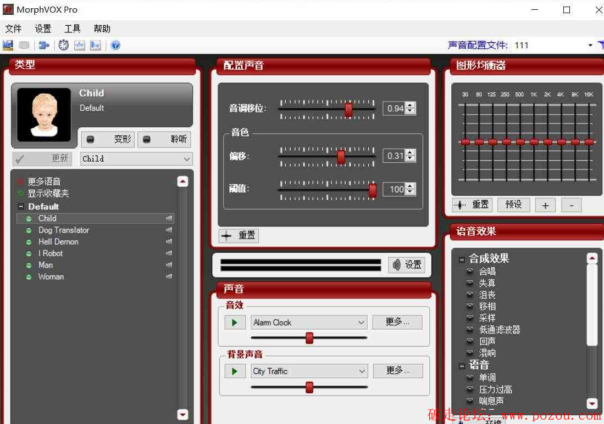Enable the 单调 monotone effect
The width and height of the screenshot is (604, 424).
(x=469, y=377)
